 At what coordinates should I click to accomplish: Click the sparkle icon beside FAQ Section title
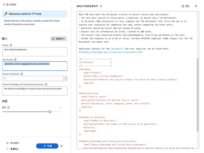pyautogui.click(x=6, y=14)
